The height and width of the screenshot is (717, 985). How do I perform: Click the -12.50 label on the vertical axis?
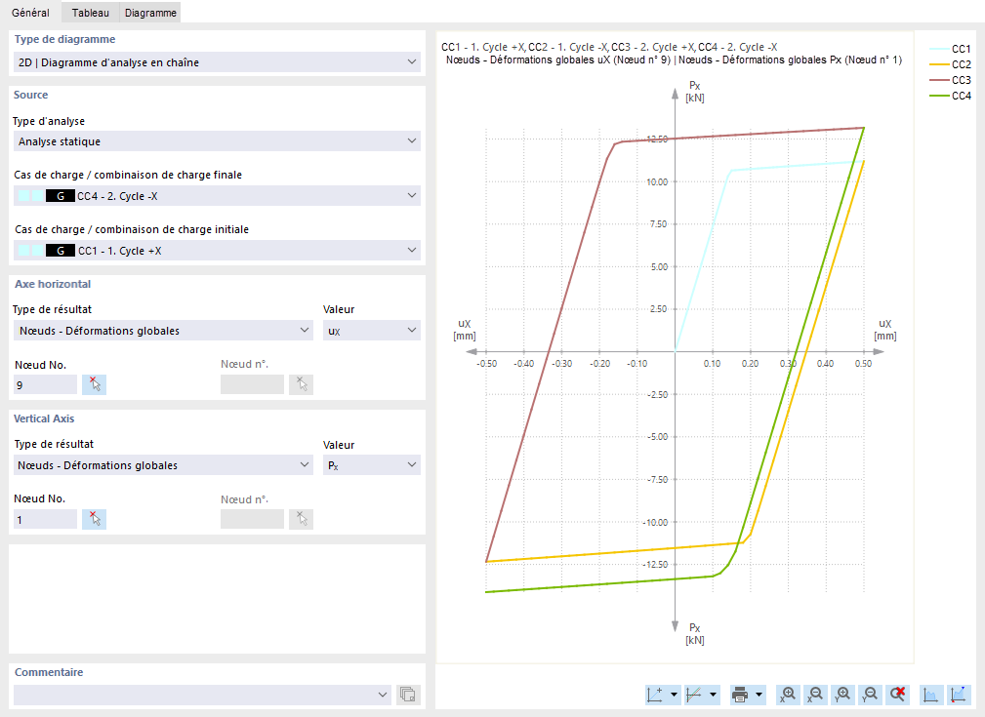pyautogui.click(x=655, y=565)
